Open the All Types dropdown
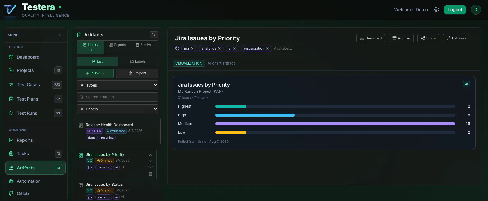The image size is (488, 201). (x=118, y=85)
